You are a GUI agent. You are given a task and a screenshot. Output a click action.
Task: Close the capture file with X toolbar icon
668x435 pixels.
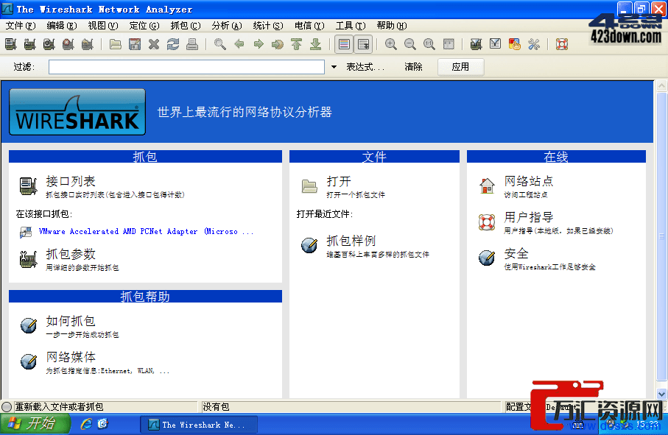(154, 44)
